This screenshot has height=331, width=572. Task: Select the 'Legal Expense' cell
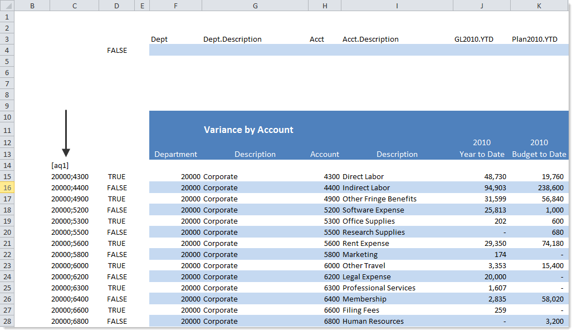pyautogui.click(x=366, y=277)
